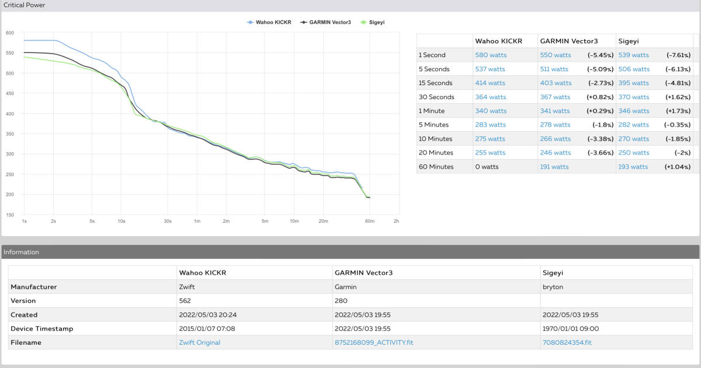
Task: Click Wahoo KICKR 537 watts value
Action: coord(490,69)
